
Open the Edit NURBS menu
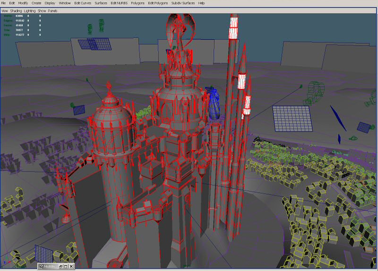[120, 3]
